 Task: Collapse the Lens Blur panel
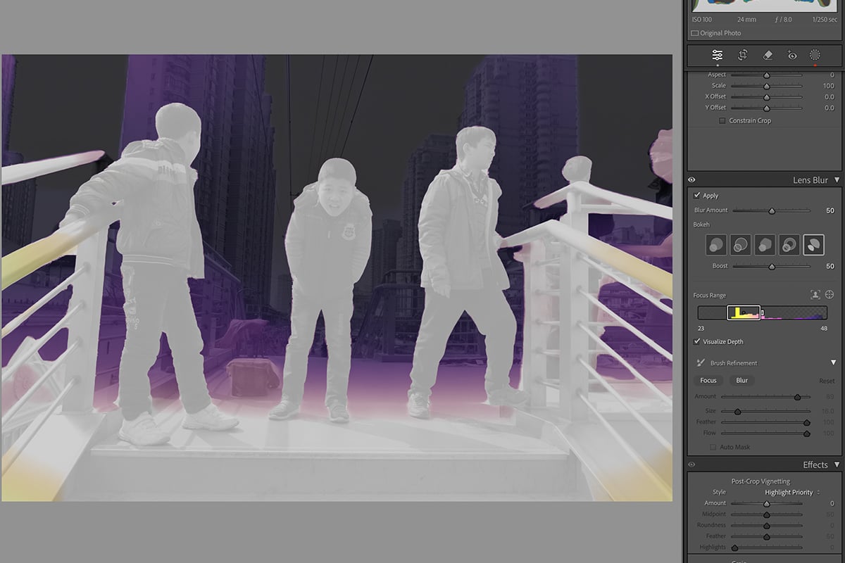(x=837, y=179)
